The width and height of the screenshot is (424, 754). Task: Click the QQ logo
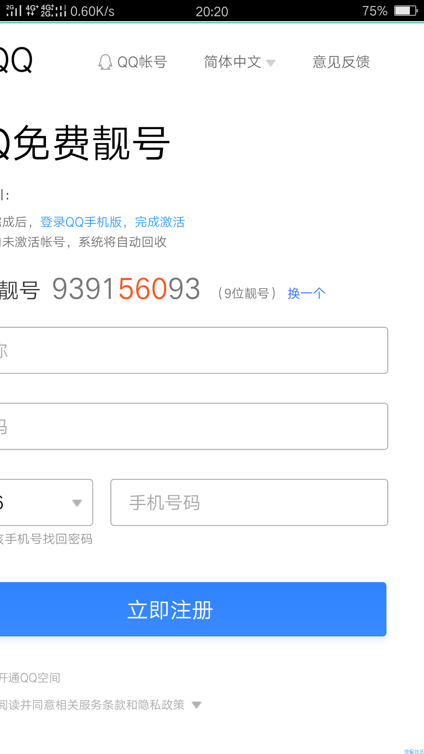click(16, 60)
